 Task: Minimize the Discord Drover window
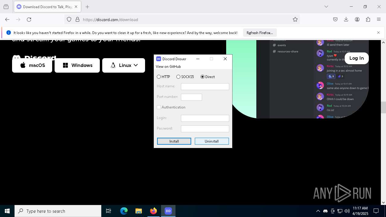198,59
